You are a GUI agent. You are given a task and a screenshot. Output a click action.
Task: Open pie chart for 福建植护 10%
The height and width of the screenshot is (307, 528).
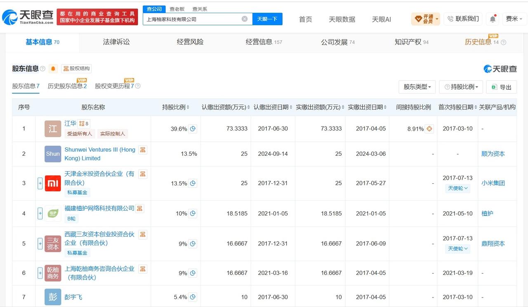[x=193, y=213]
